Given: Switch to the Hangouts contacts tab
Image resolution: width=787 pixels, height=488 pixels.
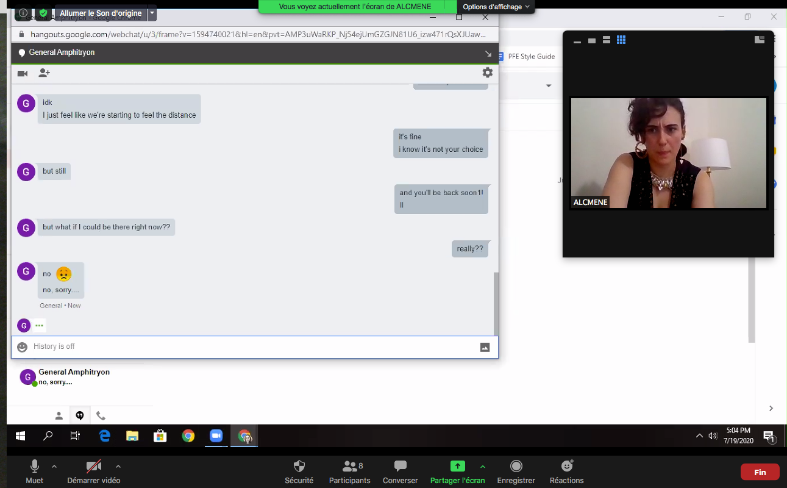Looking at the screenshot, I should (59, 416).
